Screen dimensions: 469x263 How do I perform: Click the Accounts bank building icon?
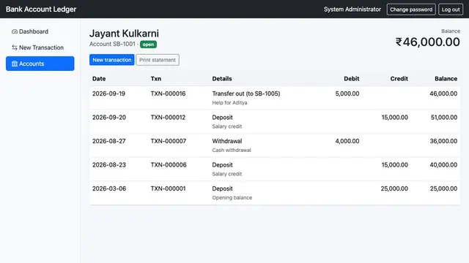point(15,64)
